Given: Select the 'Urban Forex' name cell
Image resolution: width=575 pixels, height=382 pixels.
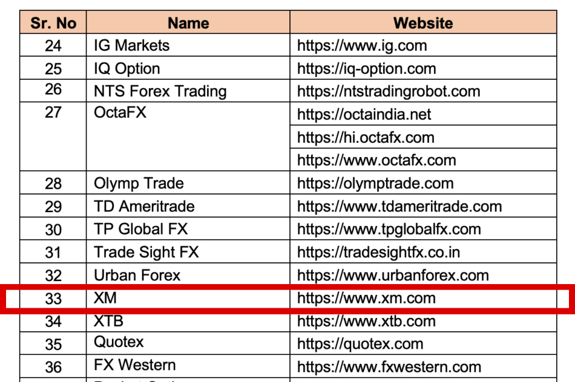Looking at the screenshot, I should (x=188, y=275).
